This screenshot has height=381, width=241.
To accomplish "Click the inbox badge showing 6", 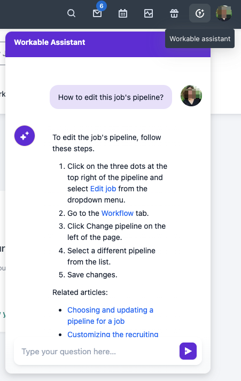I will pyautogui.click(x=102, y=6).
